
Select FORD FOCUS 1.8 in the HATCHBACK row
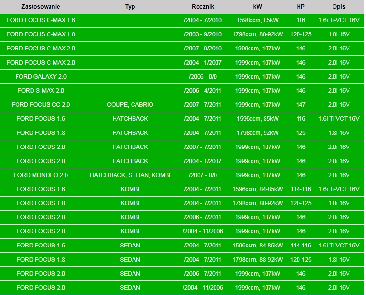41,133
